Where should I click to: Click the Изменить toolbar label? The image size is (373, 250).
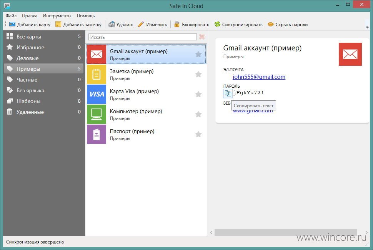click(x=157, y=25)
